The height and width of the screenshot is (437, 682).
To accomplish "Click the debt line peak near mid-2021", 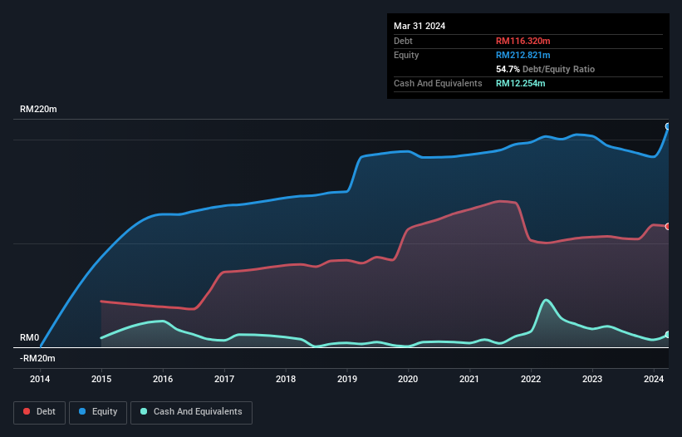I will (501, 201).
